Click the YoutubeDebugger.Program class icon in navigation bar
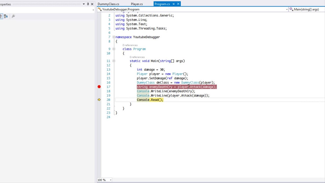The width and height of the screenshot is (325, 183). tap(100, 9)
